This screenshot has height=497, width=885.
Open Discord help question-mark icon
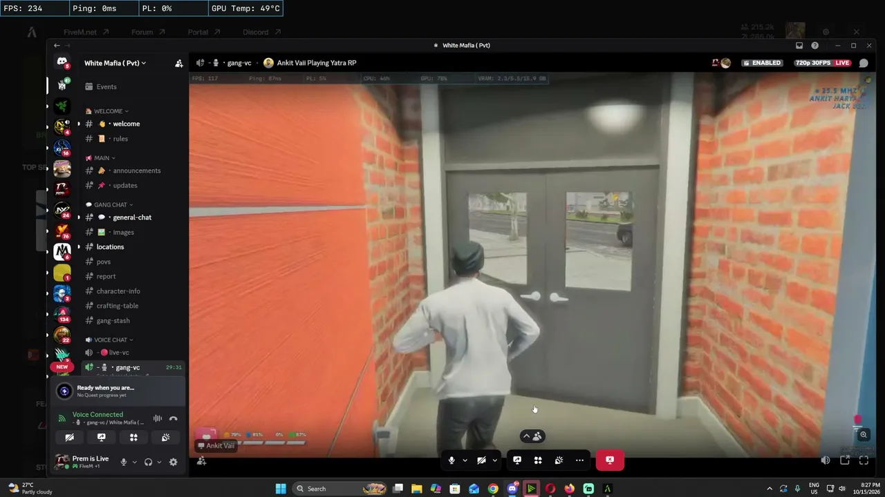coord(814,46)
